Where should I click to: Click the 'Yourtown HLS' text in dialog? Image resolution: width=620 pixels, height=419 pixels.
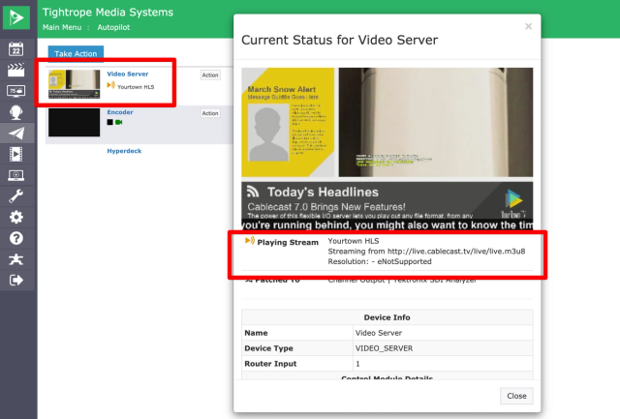coord(353,241)
